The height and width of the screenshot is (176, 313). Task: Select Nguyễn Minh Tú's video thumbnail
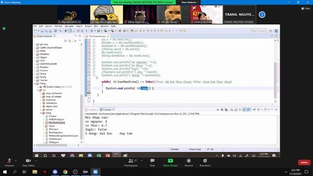(x=73, y=15)
